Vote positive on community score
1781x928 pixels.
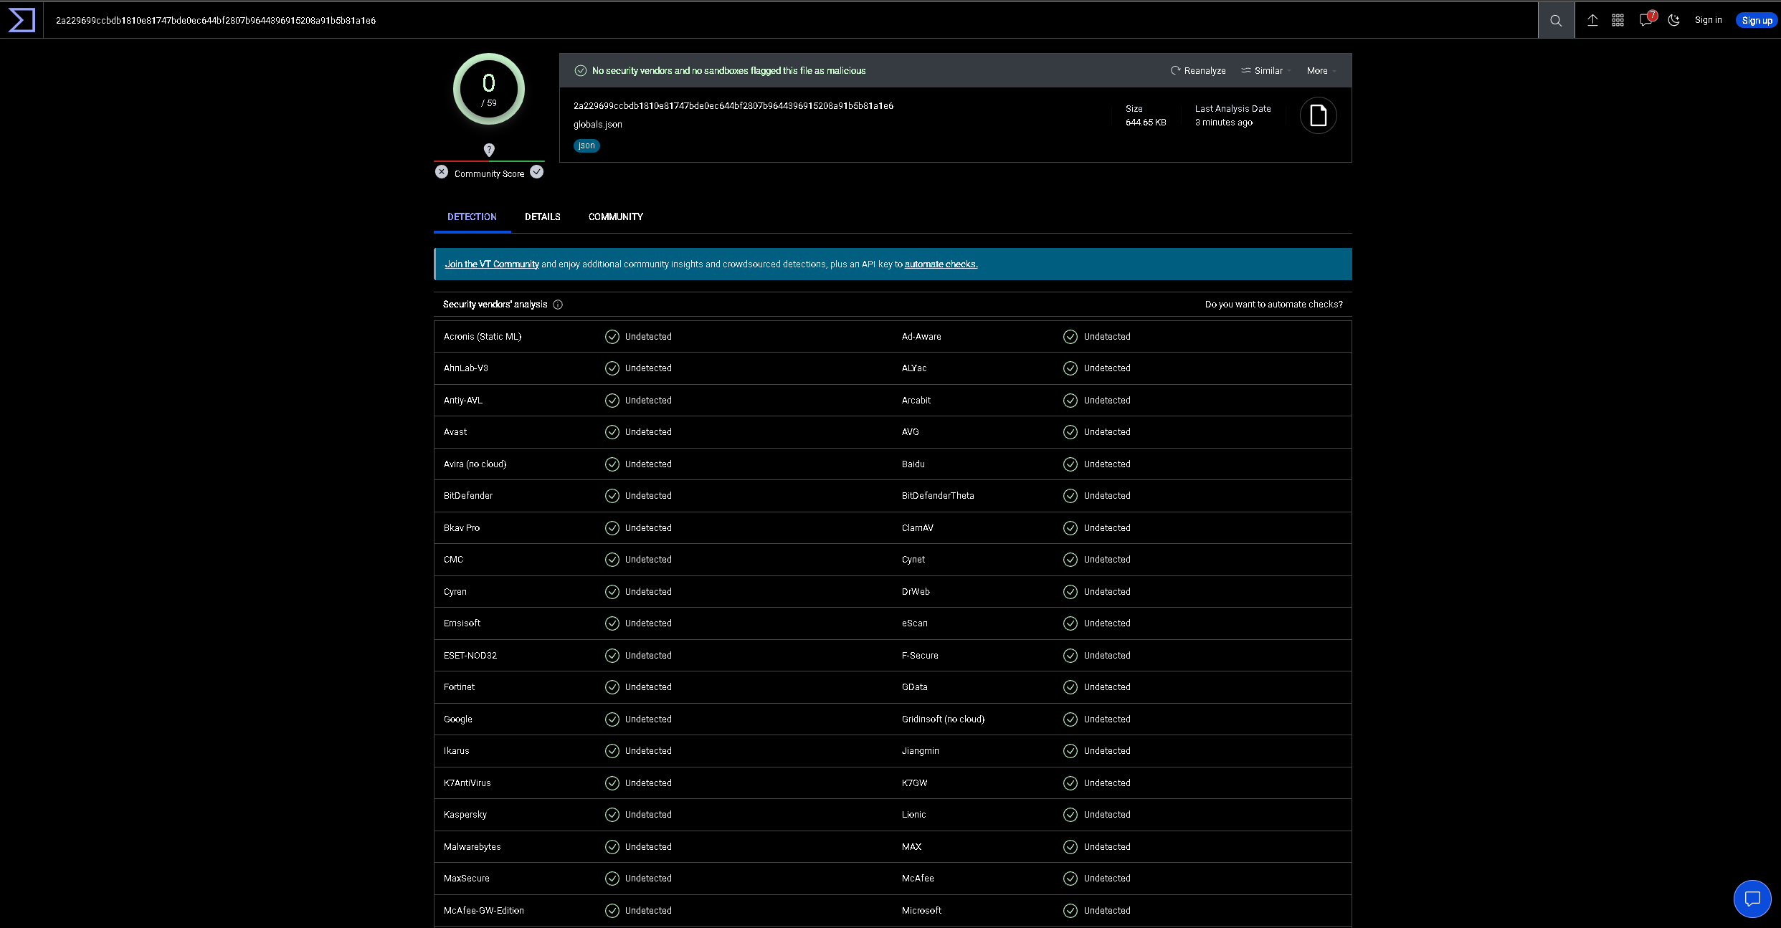coord(536,172)
